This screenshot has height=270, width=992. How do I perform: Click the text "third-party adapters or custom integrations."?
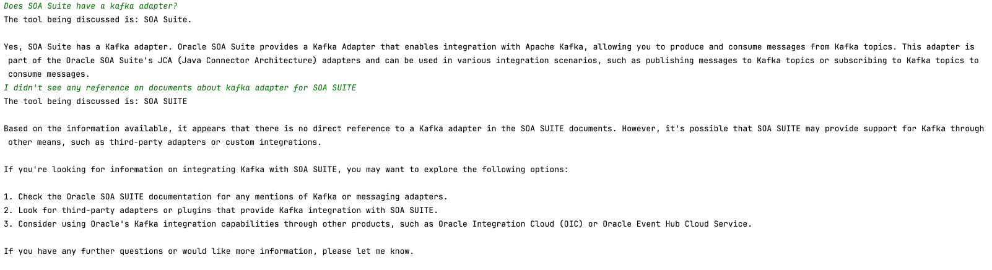(215, 142)
